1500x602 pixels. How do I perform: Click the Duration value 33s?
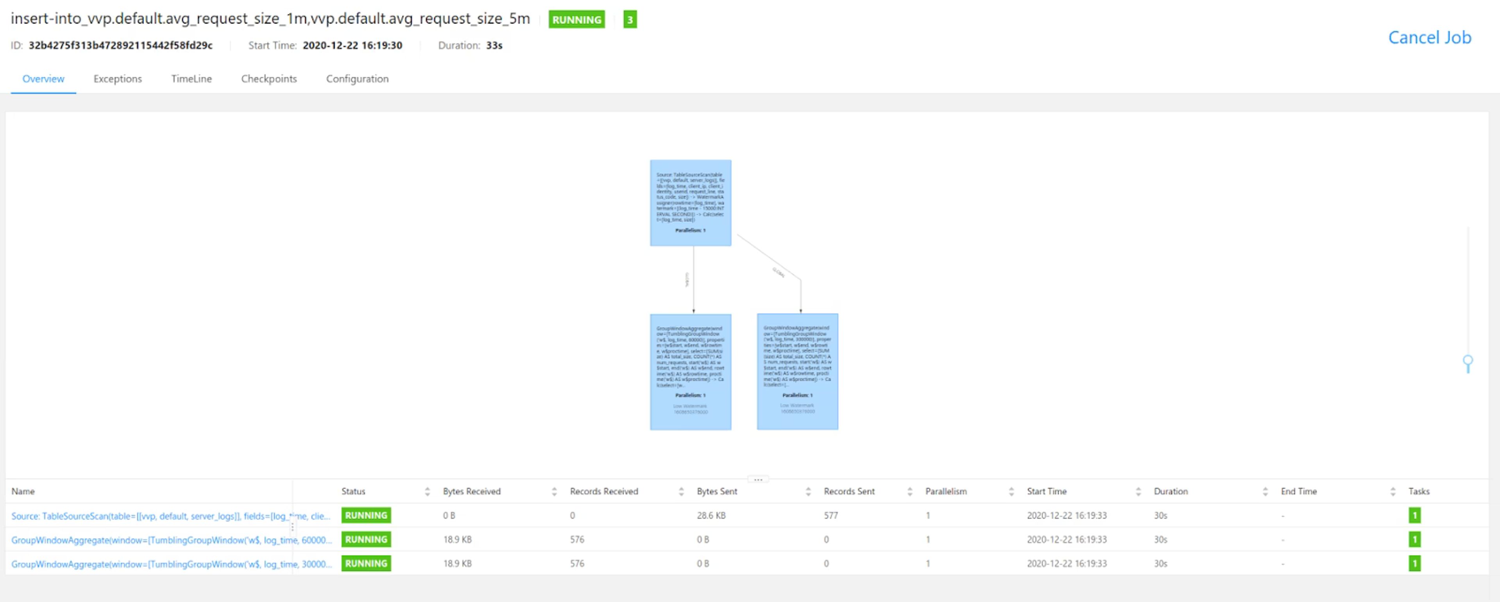tap(494, 45)
